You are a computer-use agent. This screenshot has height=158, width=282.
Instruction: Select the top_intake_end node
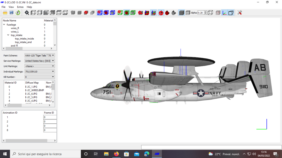pos(23,42)
